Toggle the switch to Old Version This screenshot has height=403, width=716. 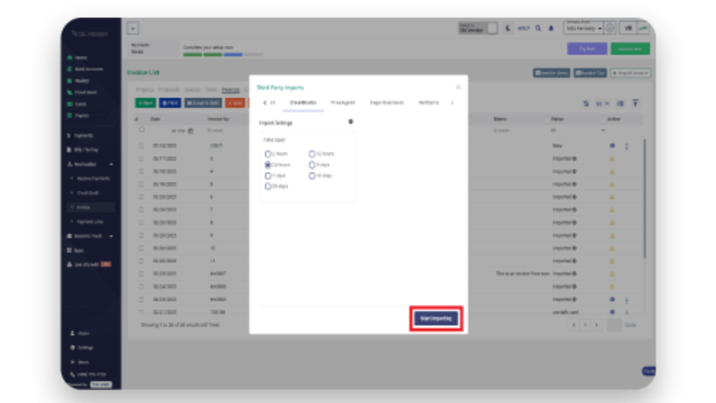(493, 29)
